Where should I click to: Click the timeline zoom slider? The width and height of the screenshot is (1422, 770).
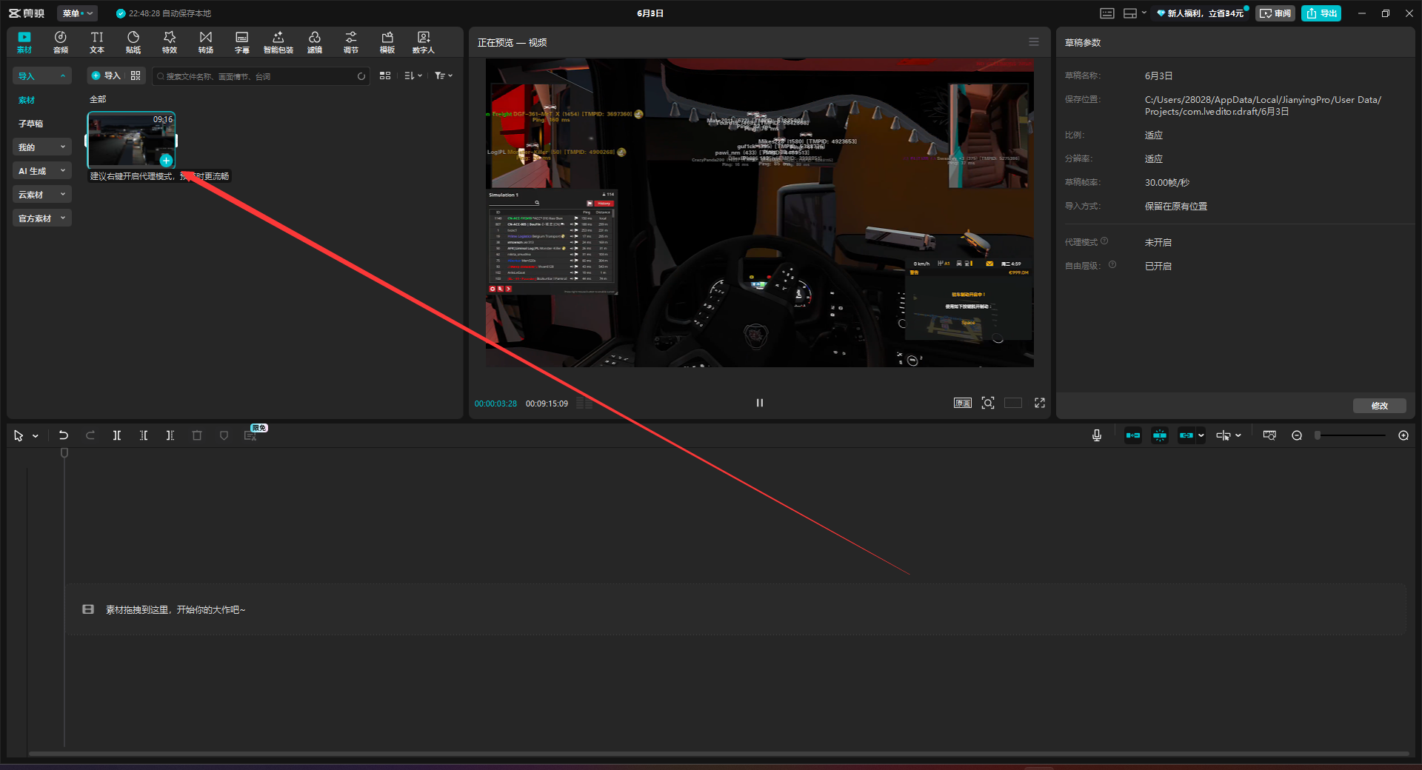1350,435
